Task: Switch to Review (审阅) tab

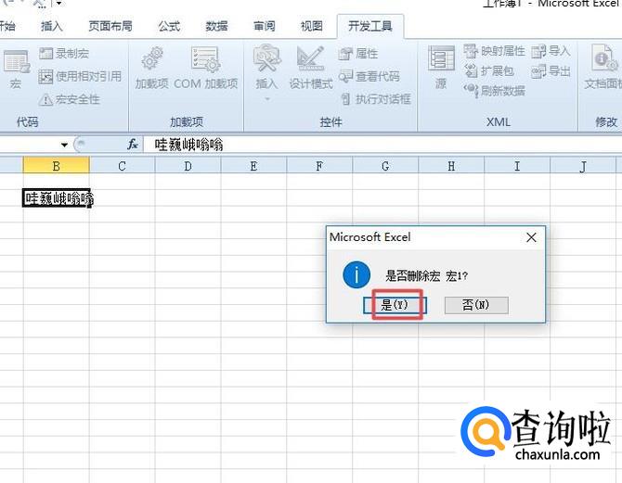Action: [265, 26]
